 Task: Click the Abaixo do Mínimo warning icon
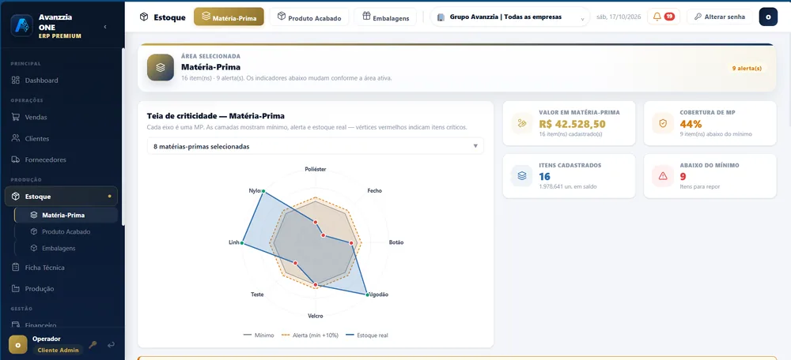pyautogui.click(x=662, y=176)
